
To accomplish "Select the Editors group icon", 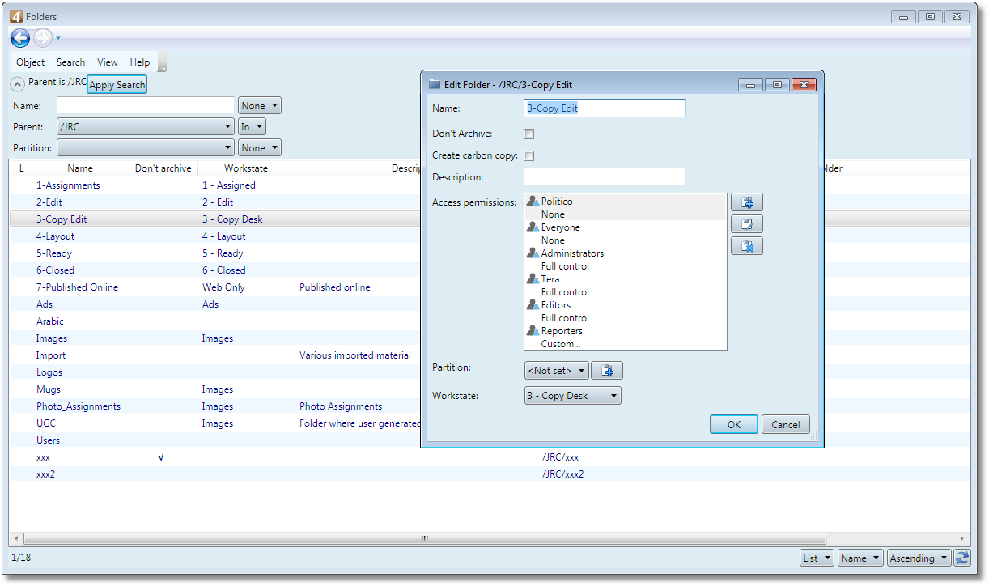I will click(x=533, y=305).
